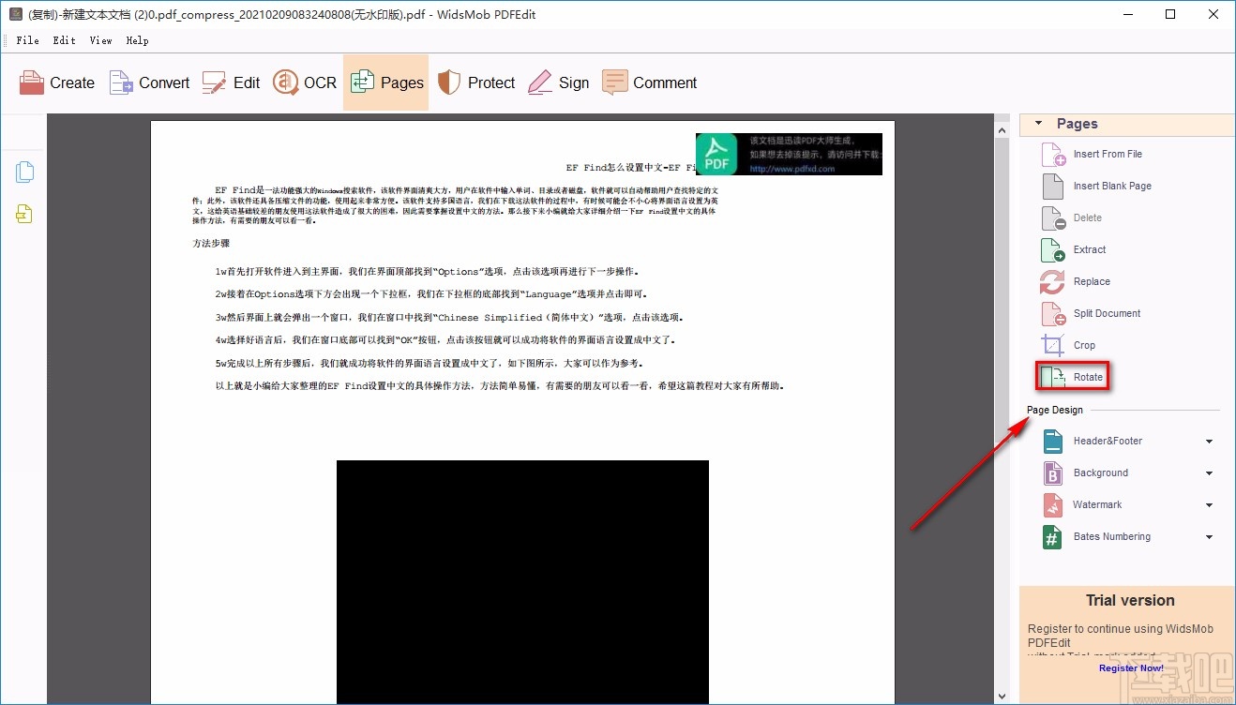Select the Convert tool
1236x705 pixels.
tap(148, 82)
